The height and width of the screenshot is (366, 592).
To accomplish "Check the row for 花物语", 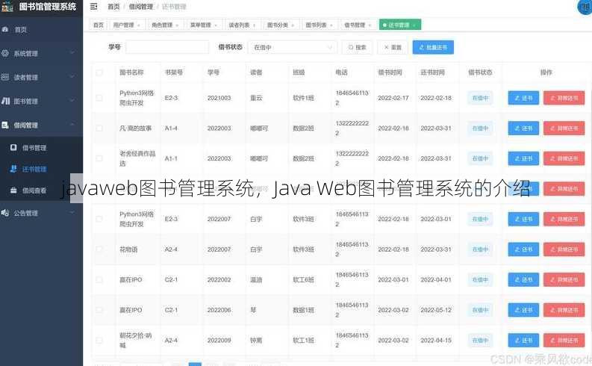I will point(99,249).
